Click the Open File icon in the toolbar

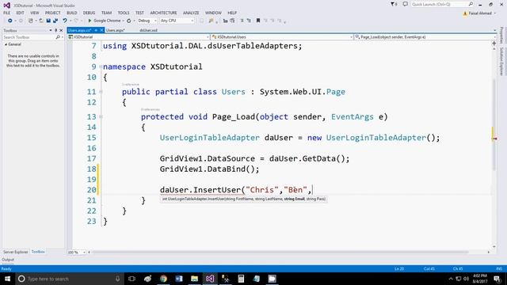pos(40,21)
